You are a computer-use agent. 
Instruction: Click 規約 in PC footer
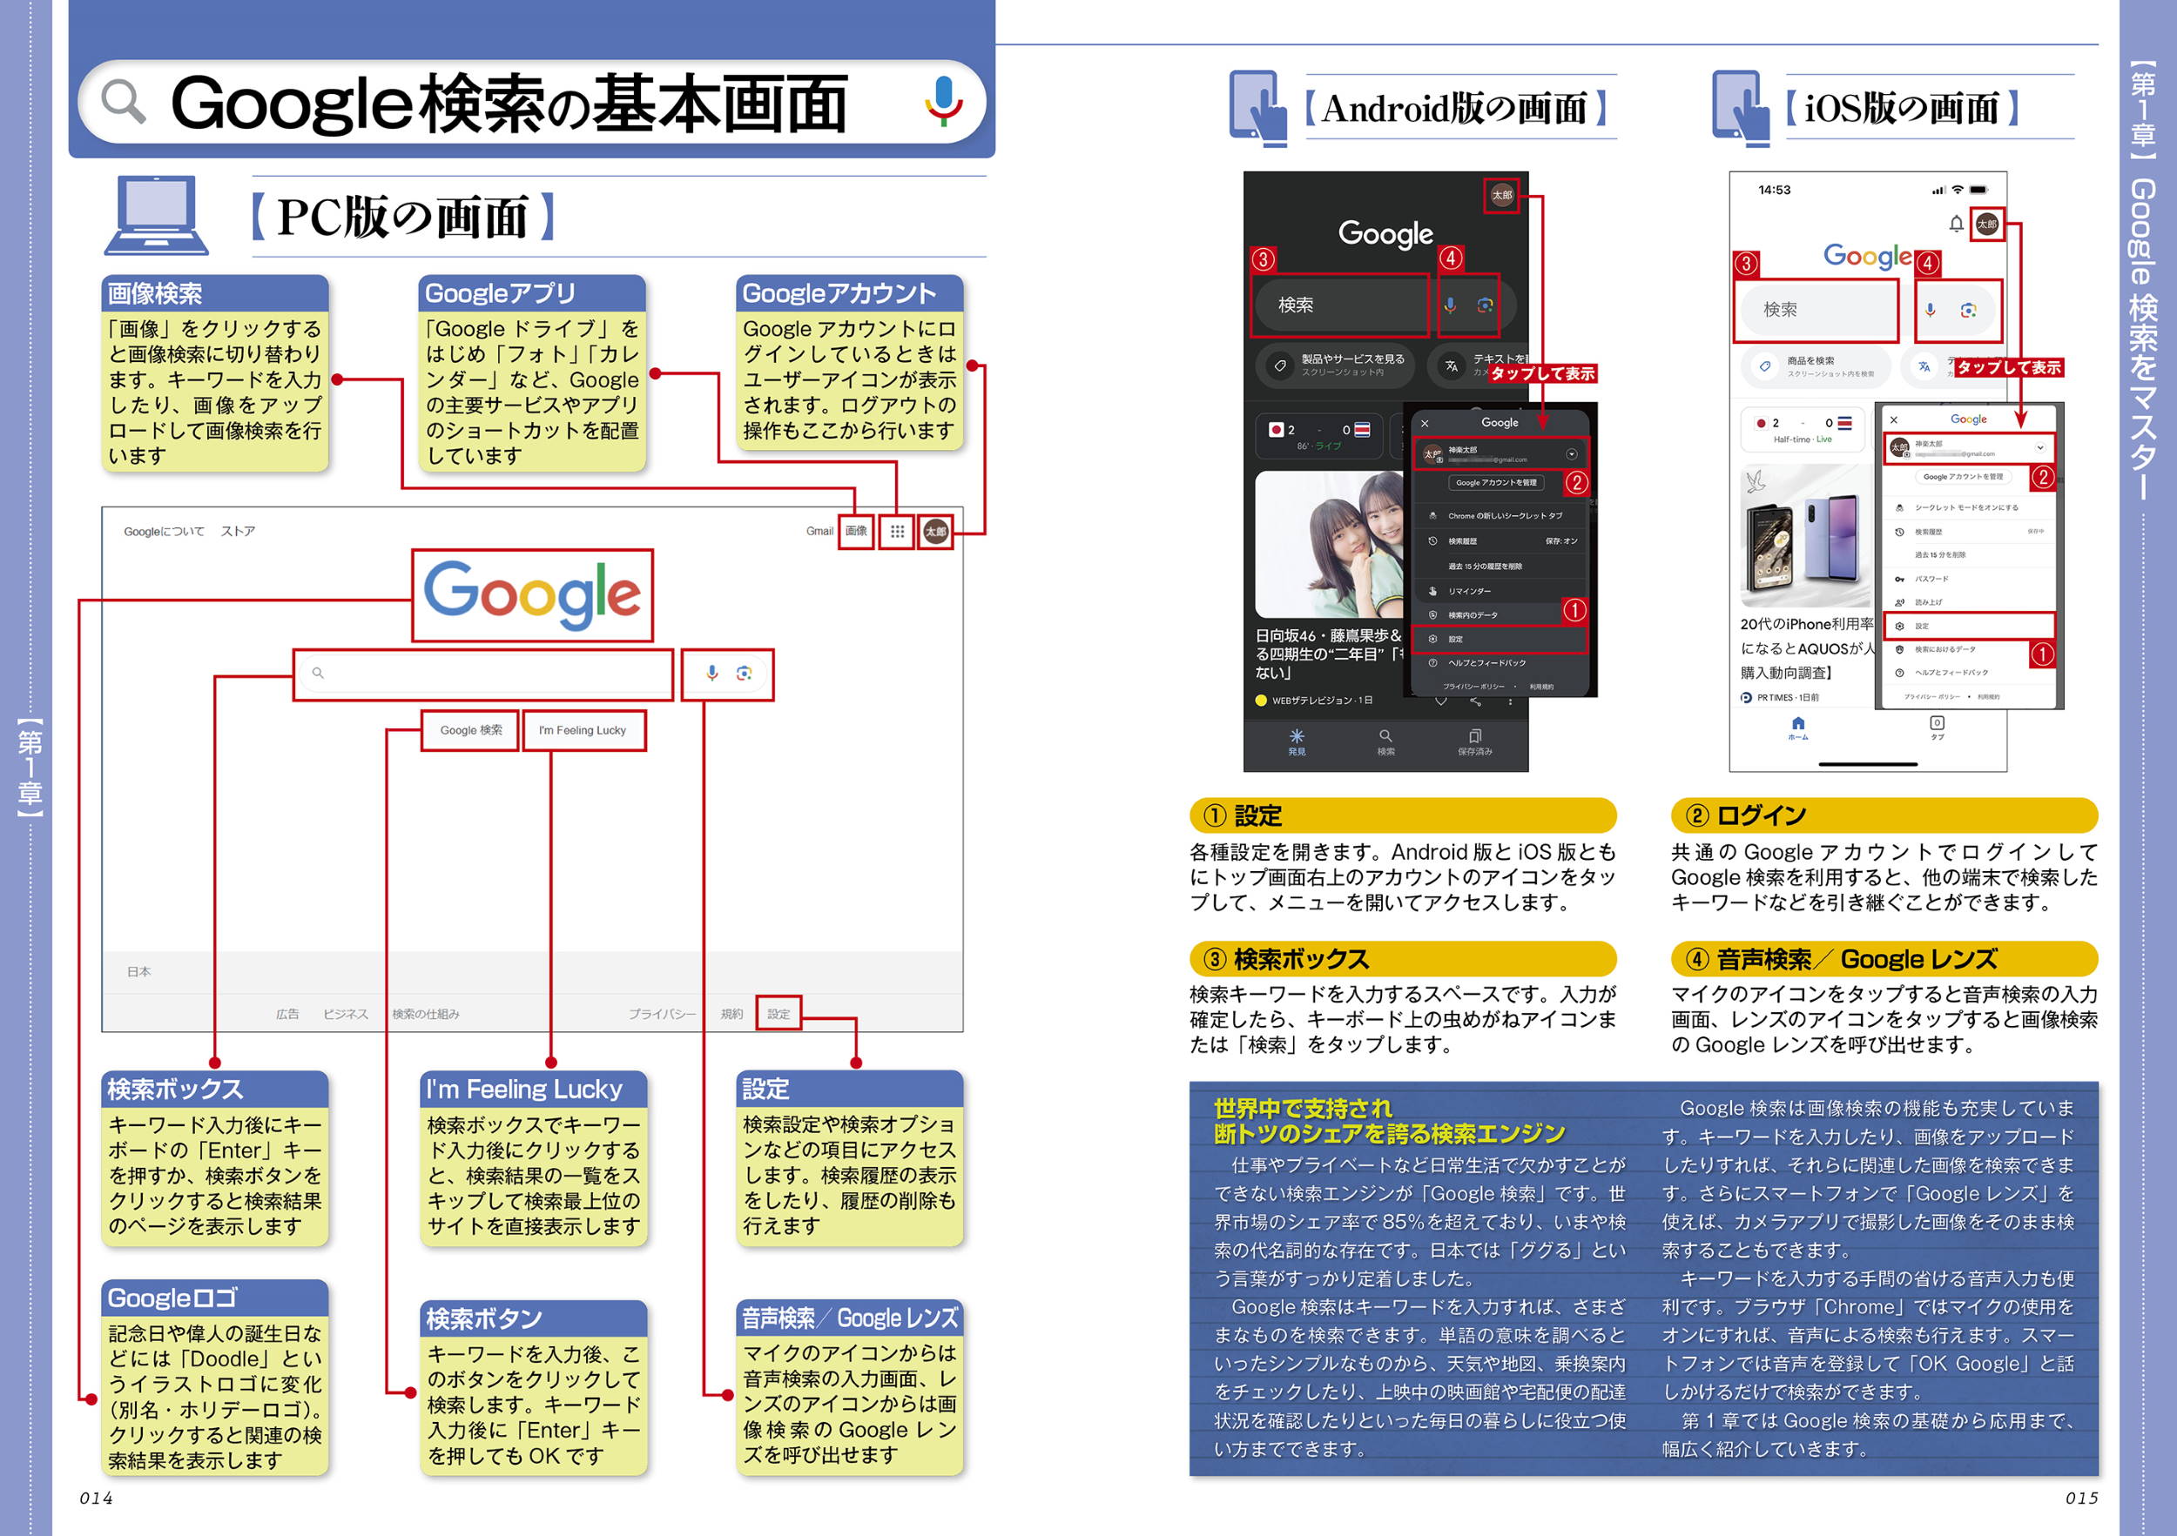tap(731, 1014)
